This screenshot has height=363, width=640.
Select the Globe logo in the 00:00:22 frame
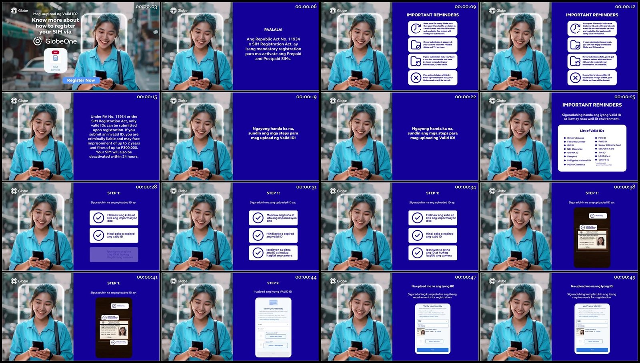[338, 101]
